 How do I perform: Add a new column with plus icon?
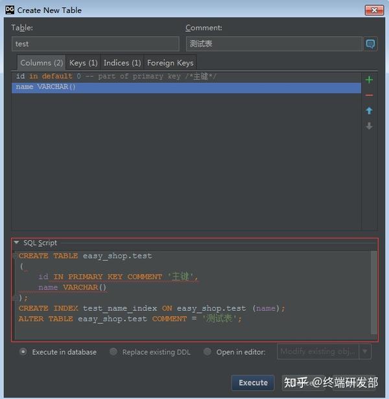(x=369, y=80)
